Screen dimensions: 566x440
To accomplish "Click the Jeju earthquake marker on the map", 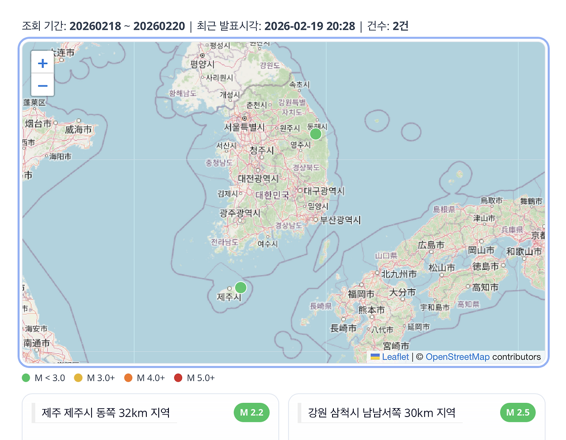I will click(240, 287).
